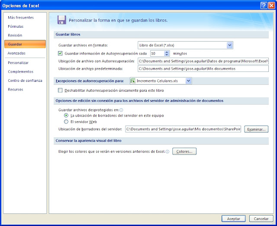Select La ubicación de borradores del servidor option

point(66,116)
